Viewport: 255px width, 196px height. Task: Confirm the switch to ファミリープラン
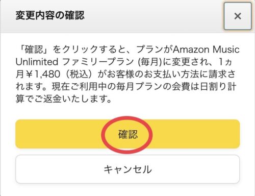[x=127, y=134]
